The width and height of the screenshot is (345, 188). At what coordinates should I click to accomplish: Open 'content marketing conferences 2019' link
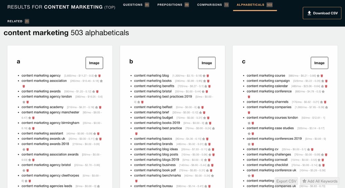(274, 139)
